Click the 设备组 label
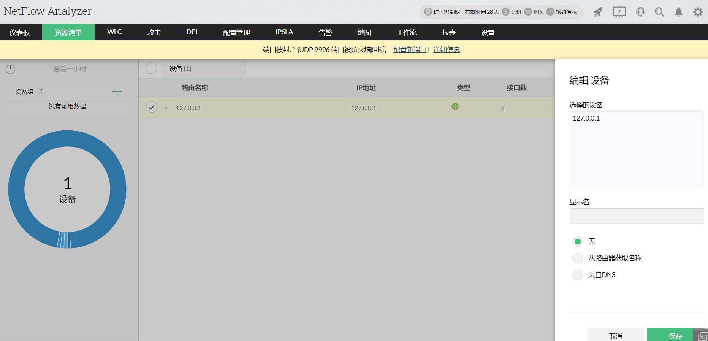This screenshot has width=708, height=341. [x=24, y=92]
